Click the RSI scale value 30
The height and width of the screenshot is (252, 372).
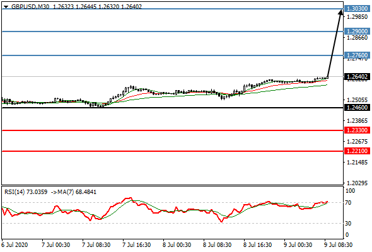click(x=348, y=223)
